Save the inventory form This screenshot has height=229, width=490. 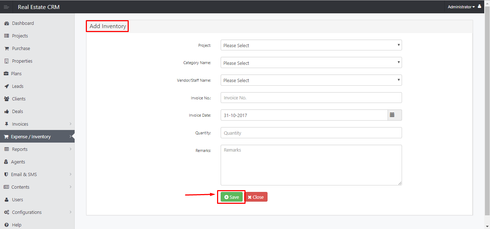click(x=231, y=197)
